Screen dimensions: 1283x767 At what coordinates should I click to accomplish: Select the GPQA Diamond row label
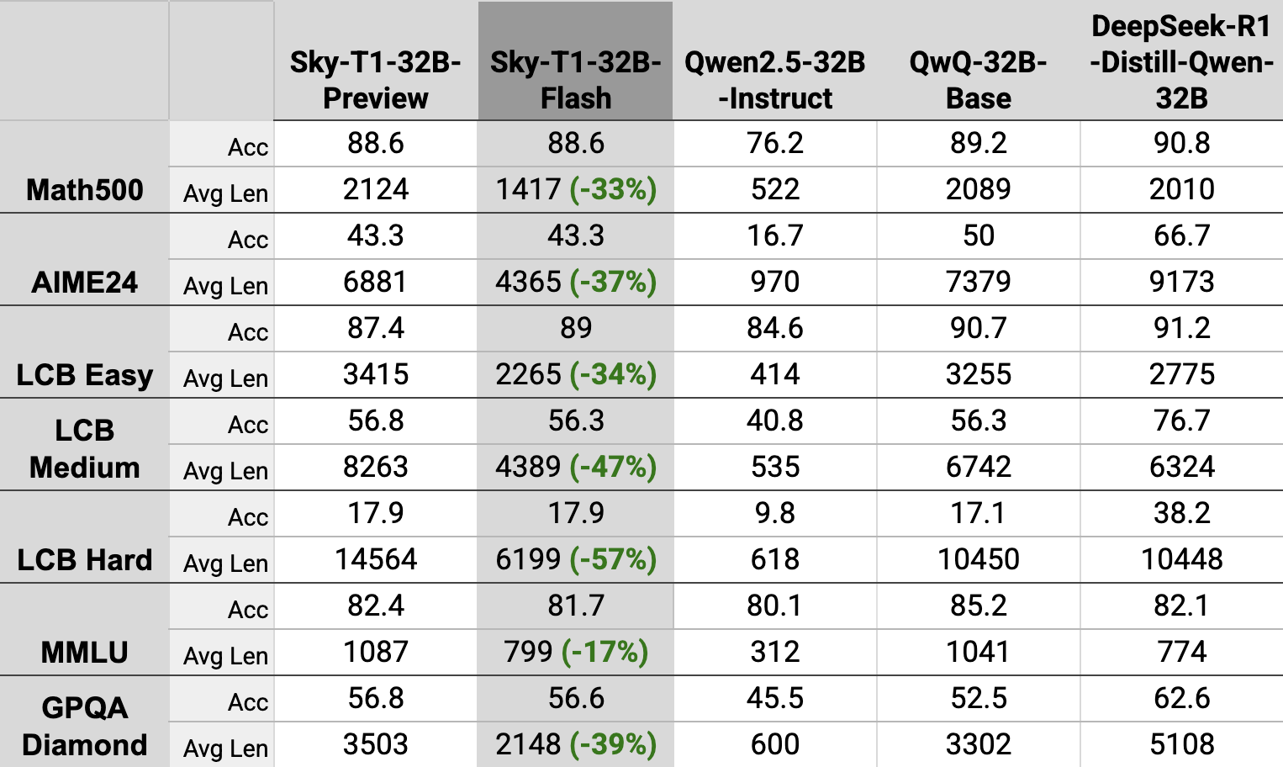click(84, 726)
